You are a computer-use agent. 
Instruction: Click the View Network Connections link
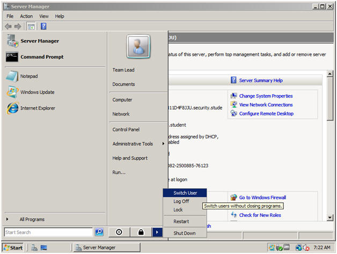pos(266,104)
